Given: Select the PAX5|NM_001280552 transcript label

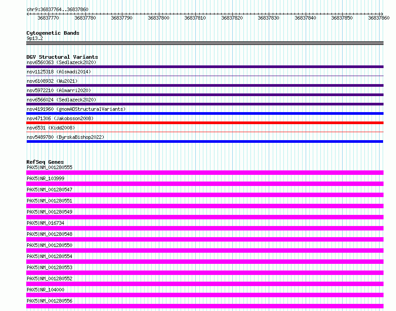Looking at the screenshot, I should (49, 279).
